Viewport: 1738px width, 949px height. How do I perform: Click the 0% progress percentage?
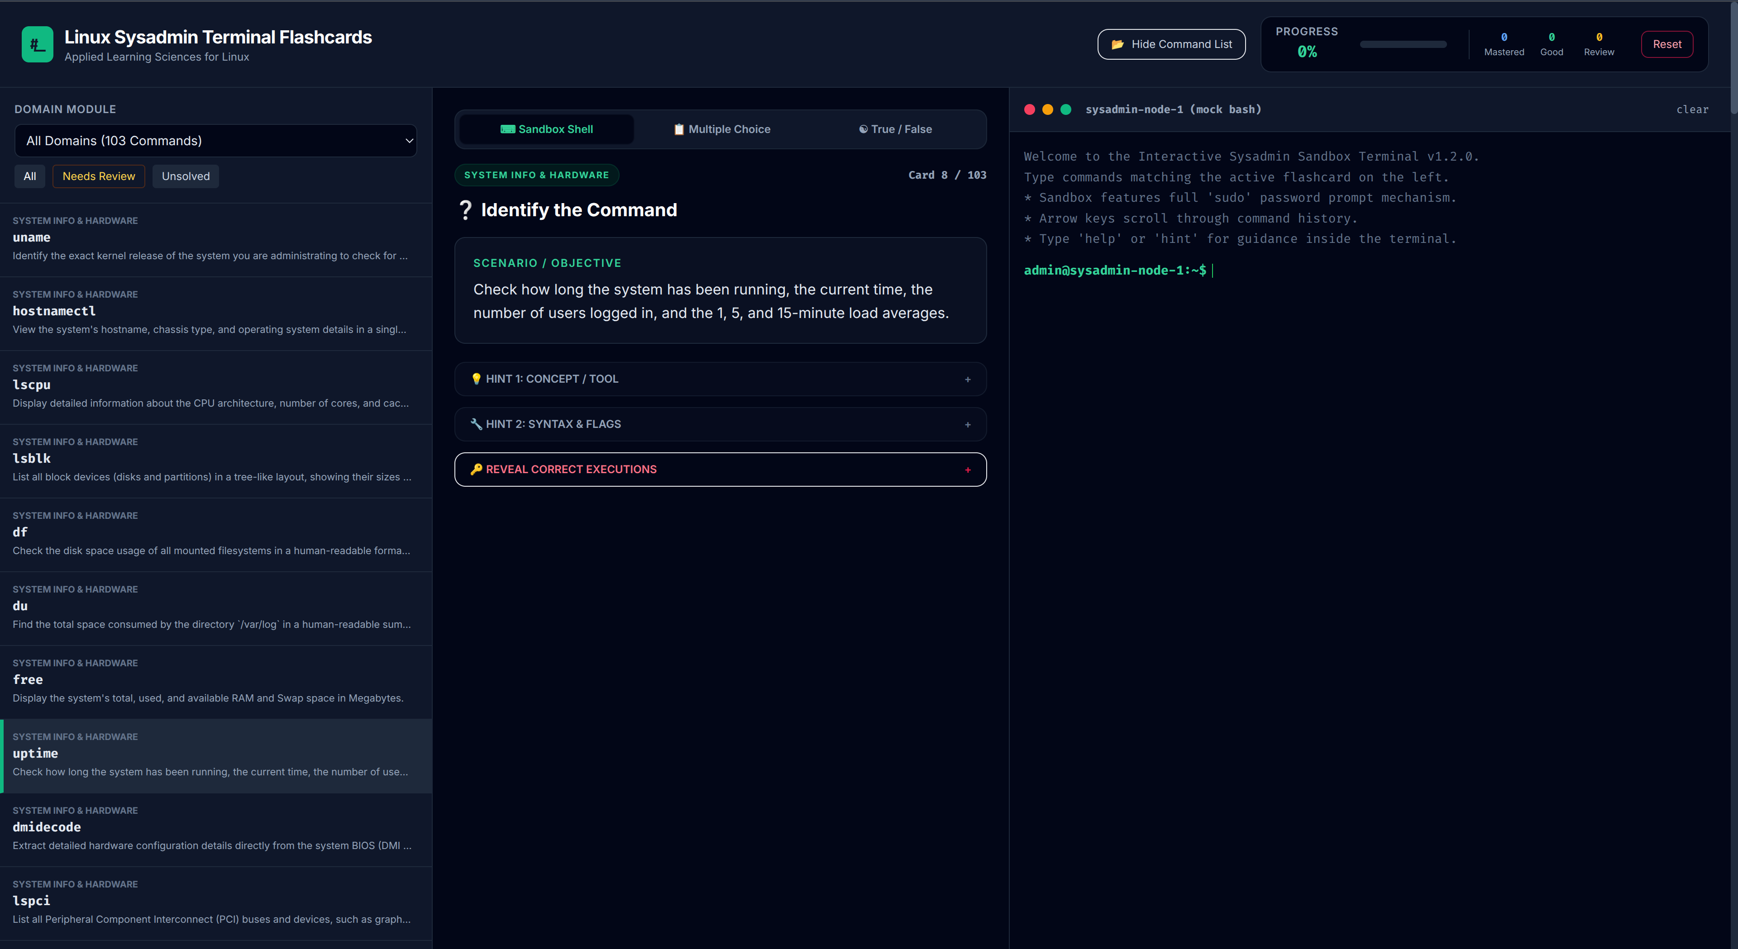click(1307, 52)
